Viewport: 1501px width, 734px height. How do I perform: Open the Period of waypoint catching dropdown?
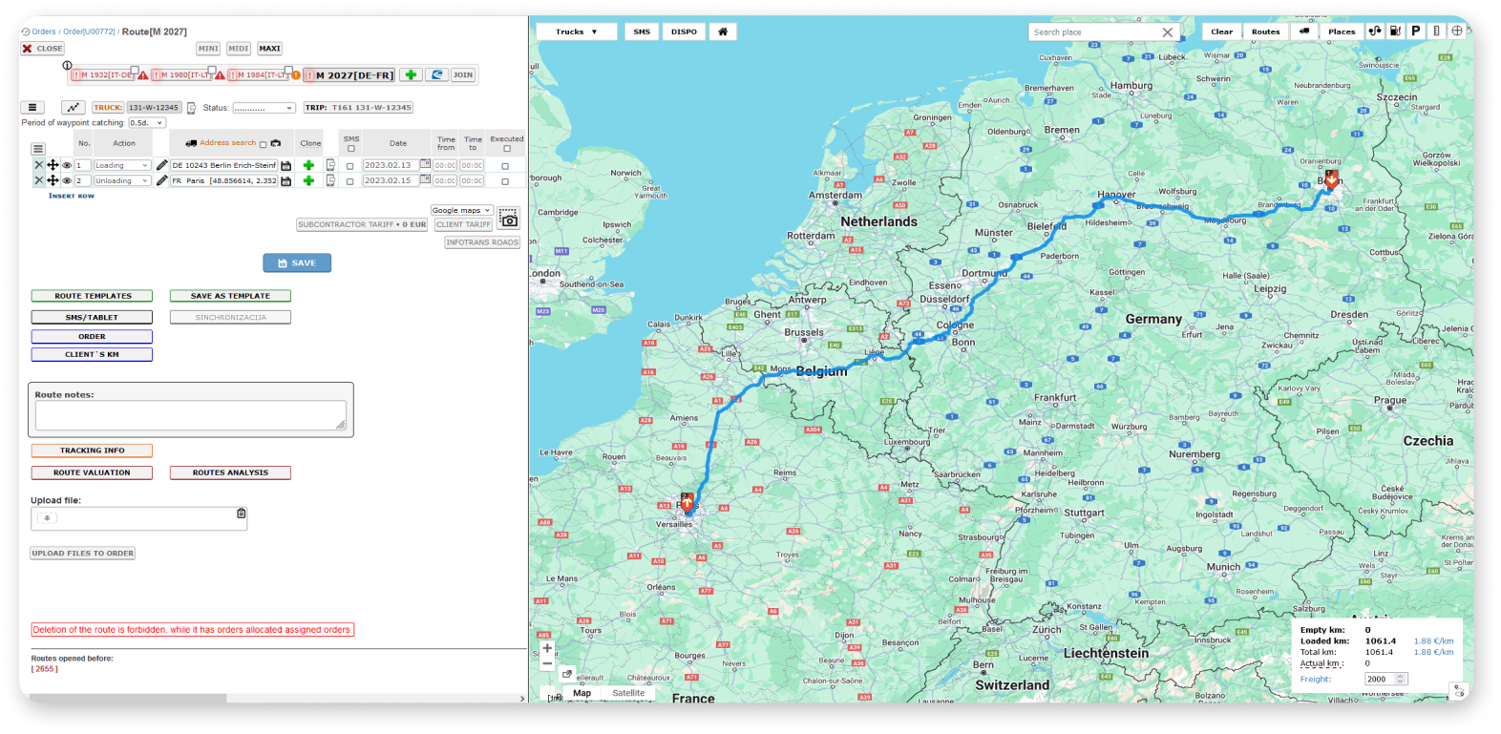click(147, 123)
